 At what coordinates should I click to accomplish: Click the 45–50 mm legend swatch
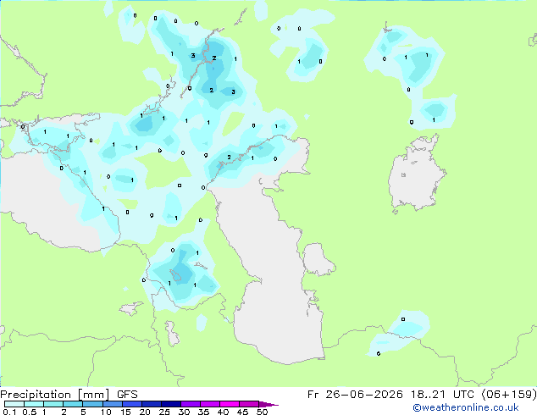point(249,404)
